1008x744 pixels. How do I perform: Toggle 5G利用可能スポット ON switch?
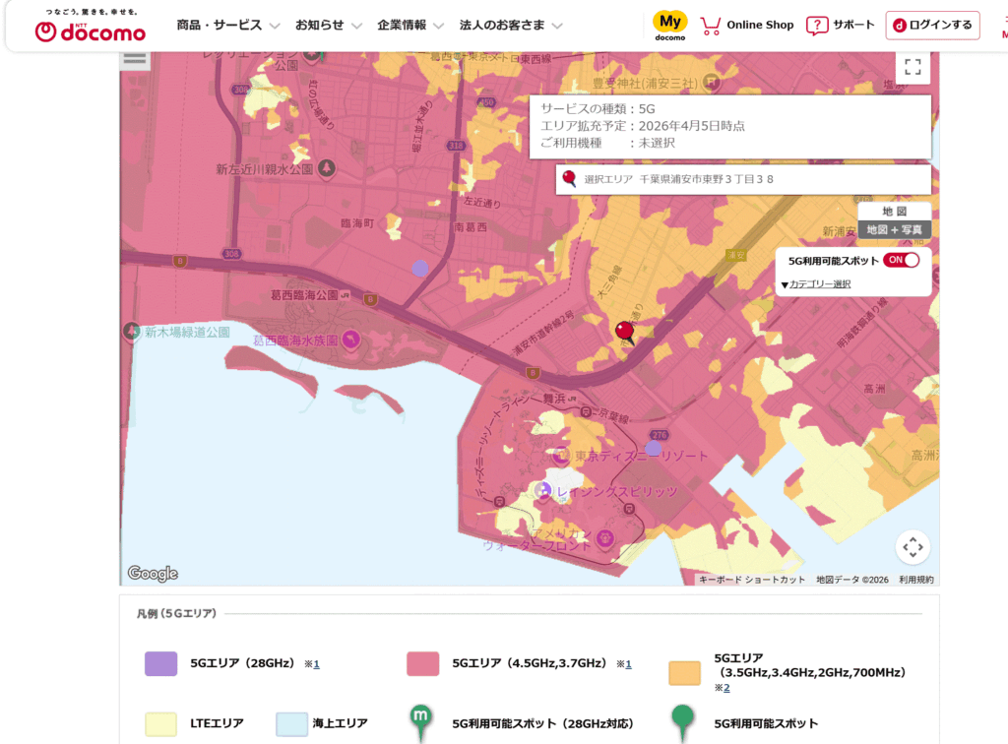pos(901,261)
